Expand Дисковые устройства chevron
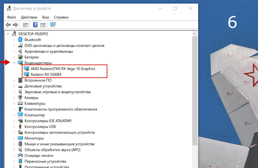Image resolution: width=258 pixels, height=168 pixels. coord(14,86)
